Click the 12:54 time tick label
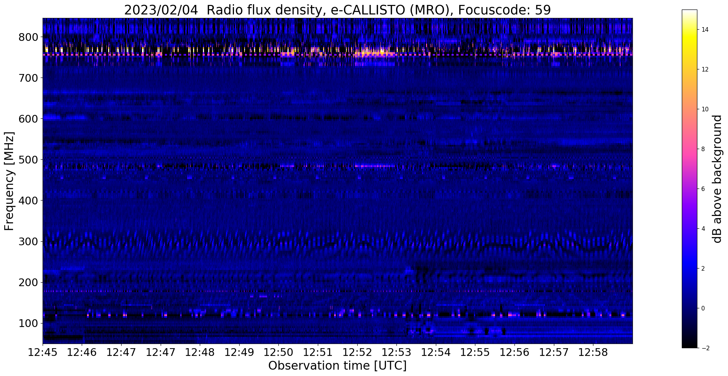 [x=436, y=352]
